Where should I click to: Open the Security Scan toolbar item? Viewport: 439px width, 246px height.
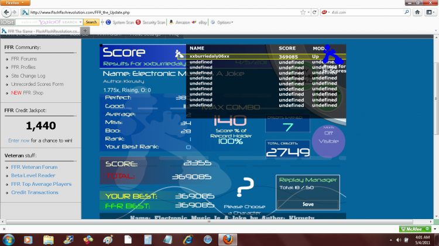(150, 22)
